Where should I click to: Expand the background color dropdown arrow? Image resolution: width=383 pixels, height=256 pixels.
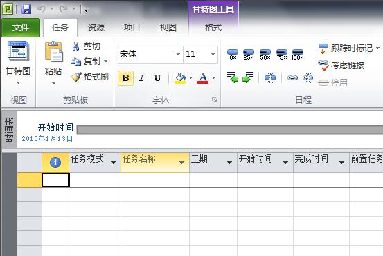[190, 78]
